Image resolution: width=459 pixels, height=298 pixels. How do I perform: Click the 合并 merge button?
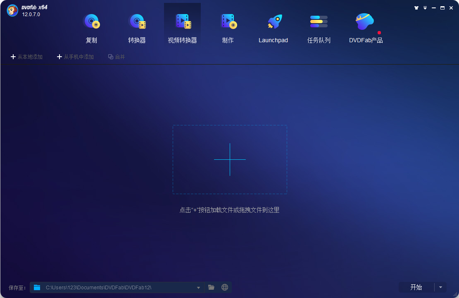click(117, 57)
